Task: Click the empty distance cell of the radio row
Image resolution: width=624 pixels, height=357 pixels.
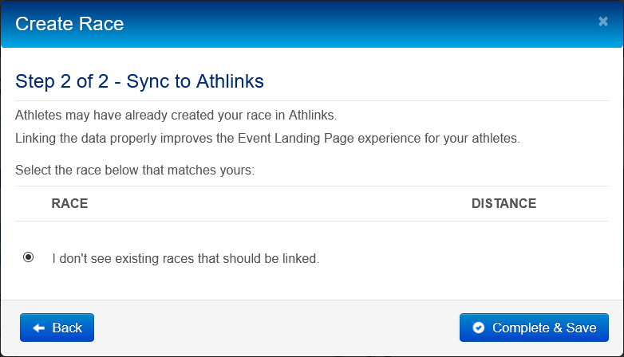Action: pyautogui.click(x=504, y=258)
